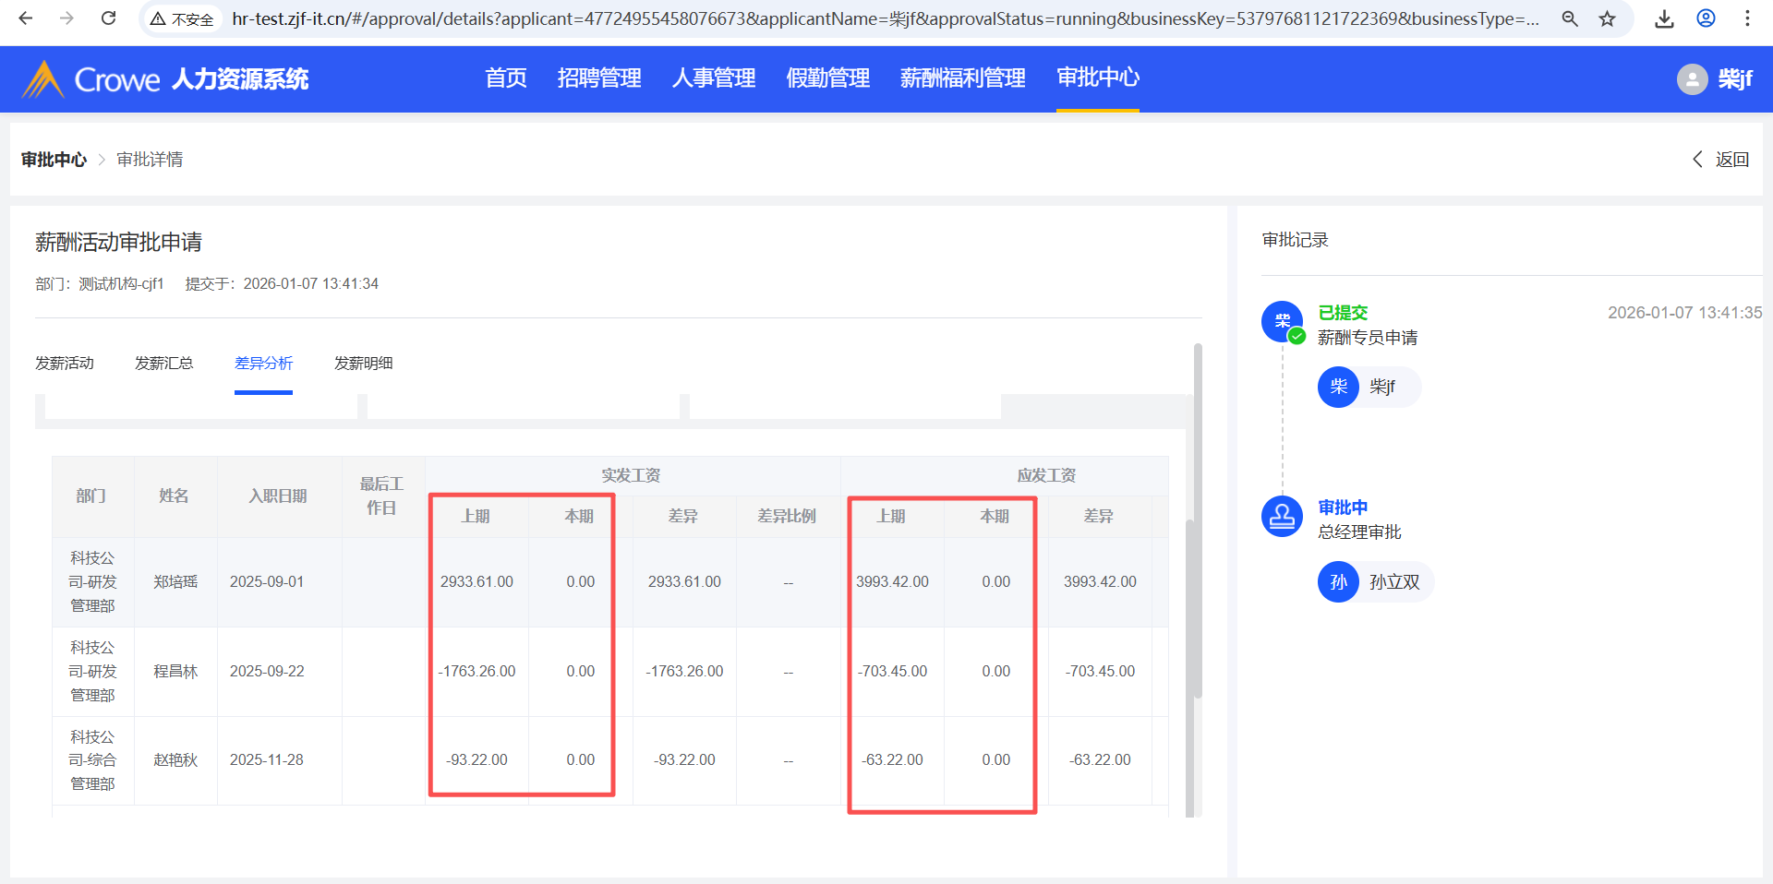Click the browser zoom magnifier icon
The height and width of the screenshot is (884, 1773).
pyautogui.click(x=1569, y=18)
